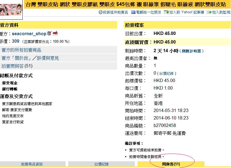Click the add to watchlist icon
Screen dimensions: 231x168
tap(209, 12)
